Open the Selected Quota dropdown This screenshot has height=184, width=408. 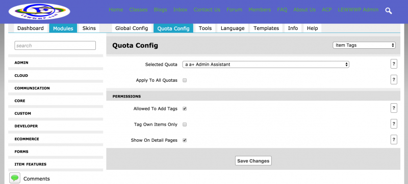(266, 65)
